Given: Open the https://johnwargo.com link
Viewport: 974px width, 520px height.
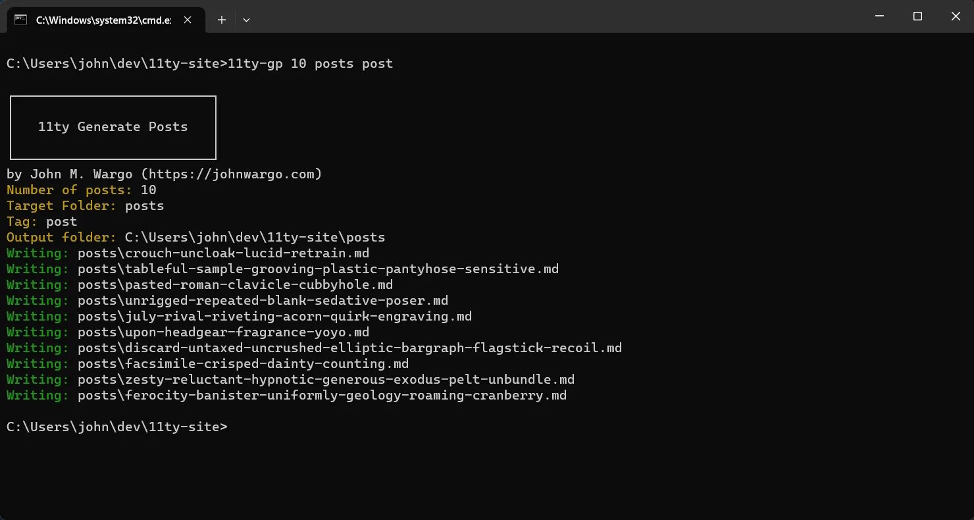Looking at the screenshot, I should coord(232,174).
